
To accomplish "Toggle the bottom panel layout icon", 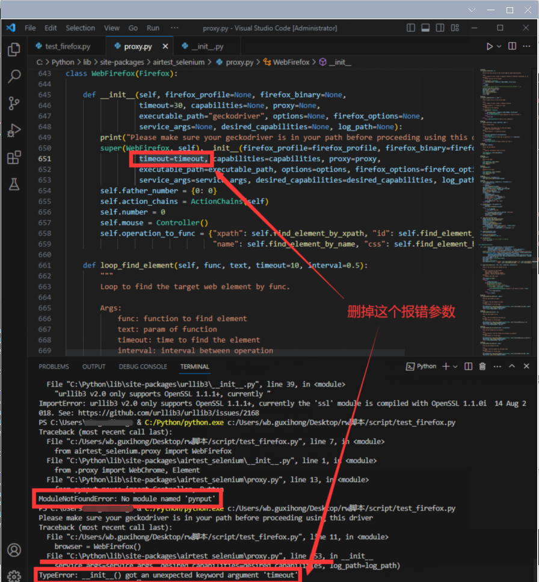I will (425, 28).
